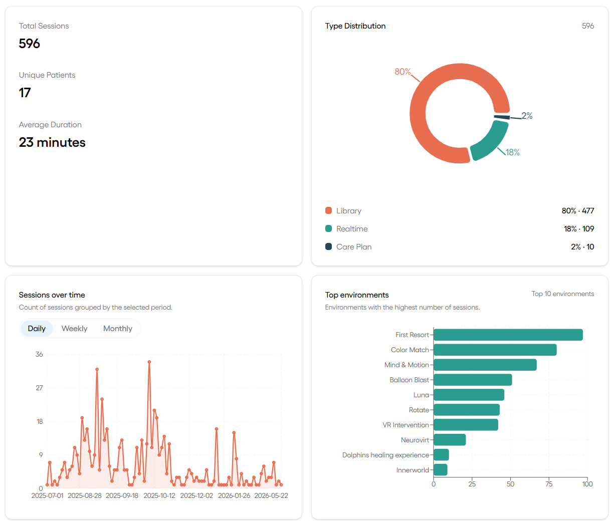Click the Balloon Blast axis label
Viewport: 614px width, 524px height.
410,380
